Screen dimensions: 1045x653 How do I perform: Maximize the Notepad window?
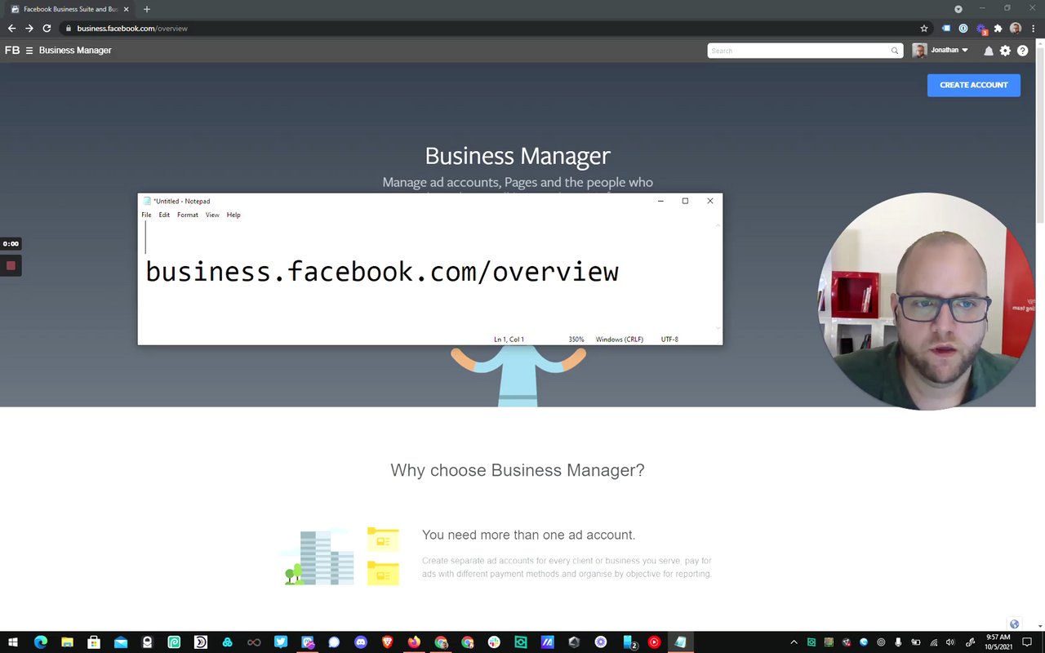click(x=685, y=201)
